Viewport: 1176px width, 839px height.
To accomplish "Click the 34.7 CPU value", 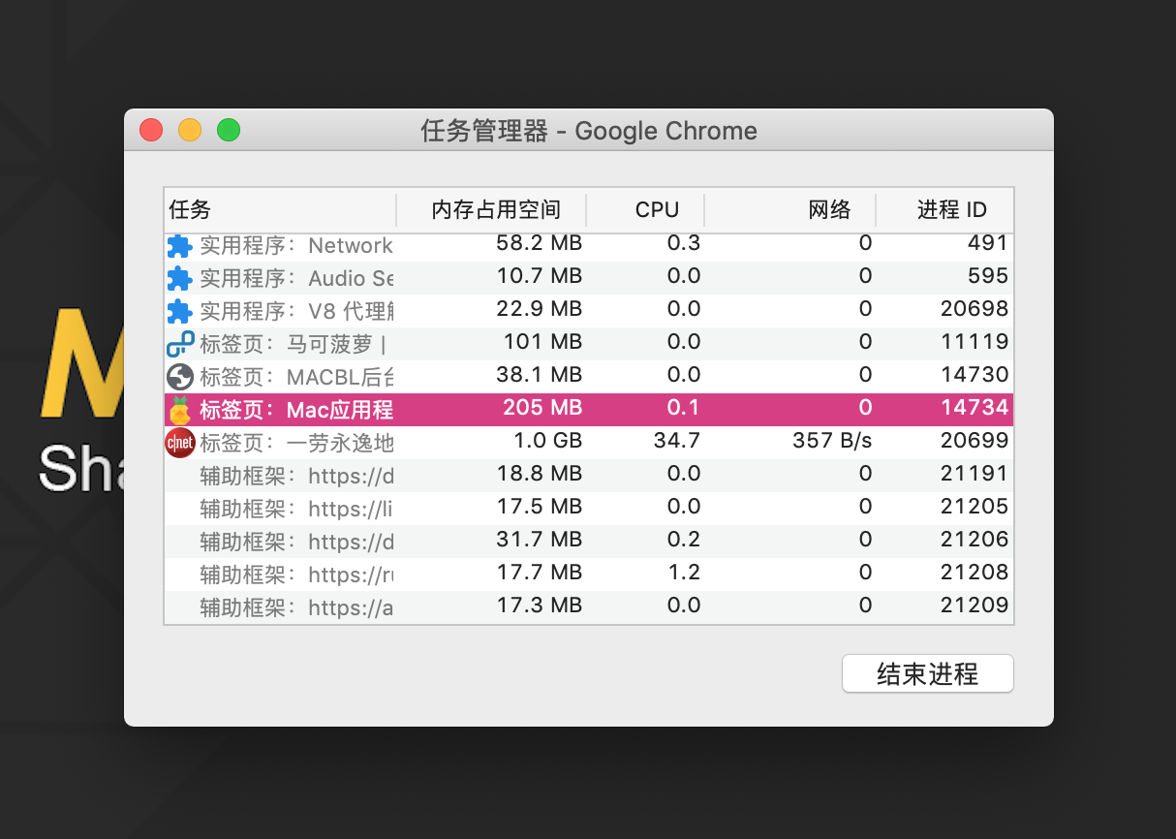I will pyautogui.click(x=677, y=441).
